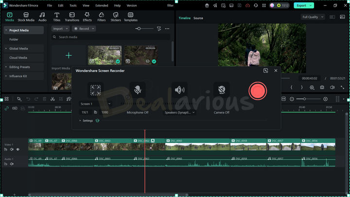The width and height of the screenshot is (350, 197).
Task: Mute the Audio 1 track
Action: coord(12,164)
